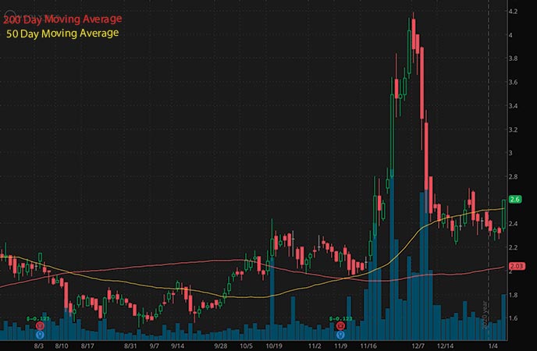This screenshot has width=537, height=351.
Task: Click the red earnings icon near 8/3
Action: [x=39, y=325]
